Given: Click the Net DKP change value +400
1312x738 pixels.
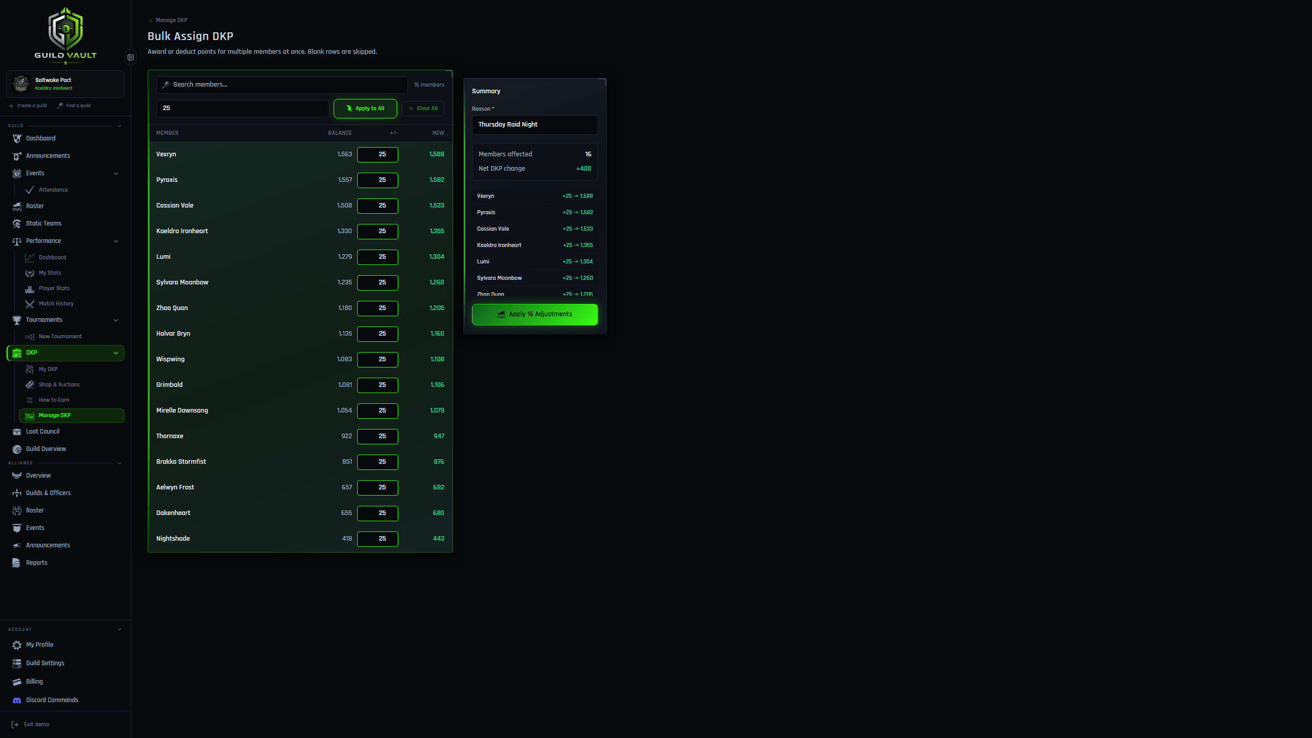Looking at the screenshot, I should point(584,169).
